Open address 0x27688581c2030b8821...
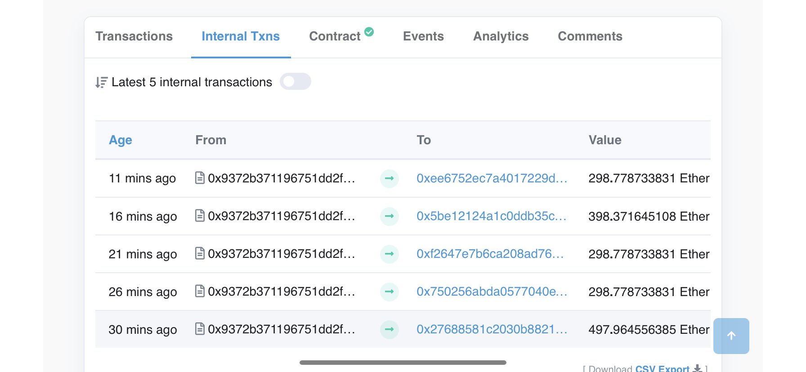Image resolution: width=806 pixels, height=372 pixels. [492, 329]
